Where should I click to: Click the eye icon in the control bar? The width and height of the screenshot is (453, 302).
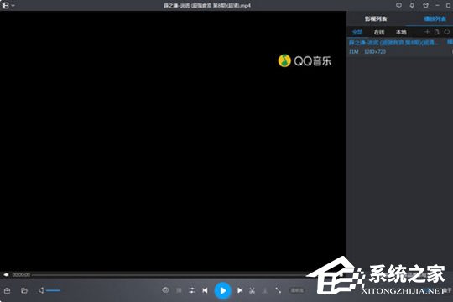pyautogui.click(x=165, y=290)
